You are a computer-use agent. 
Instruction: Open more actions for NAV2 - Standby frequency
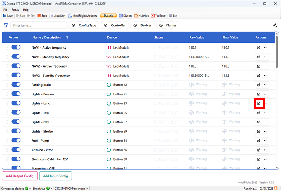[x=266, y=76]
